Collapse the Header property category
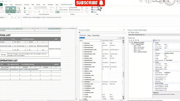 pyautogui.click(x=154, y=62)
